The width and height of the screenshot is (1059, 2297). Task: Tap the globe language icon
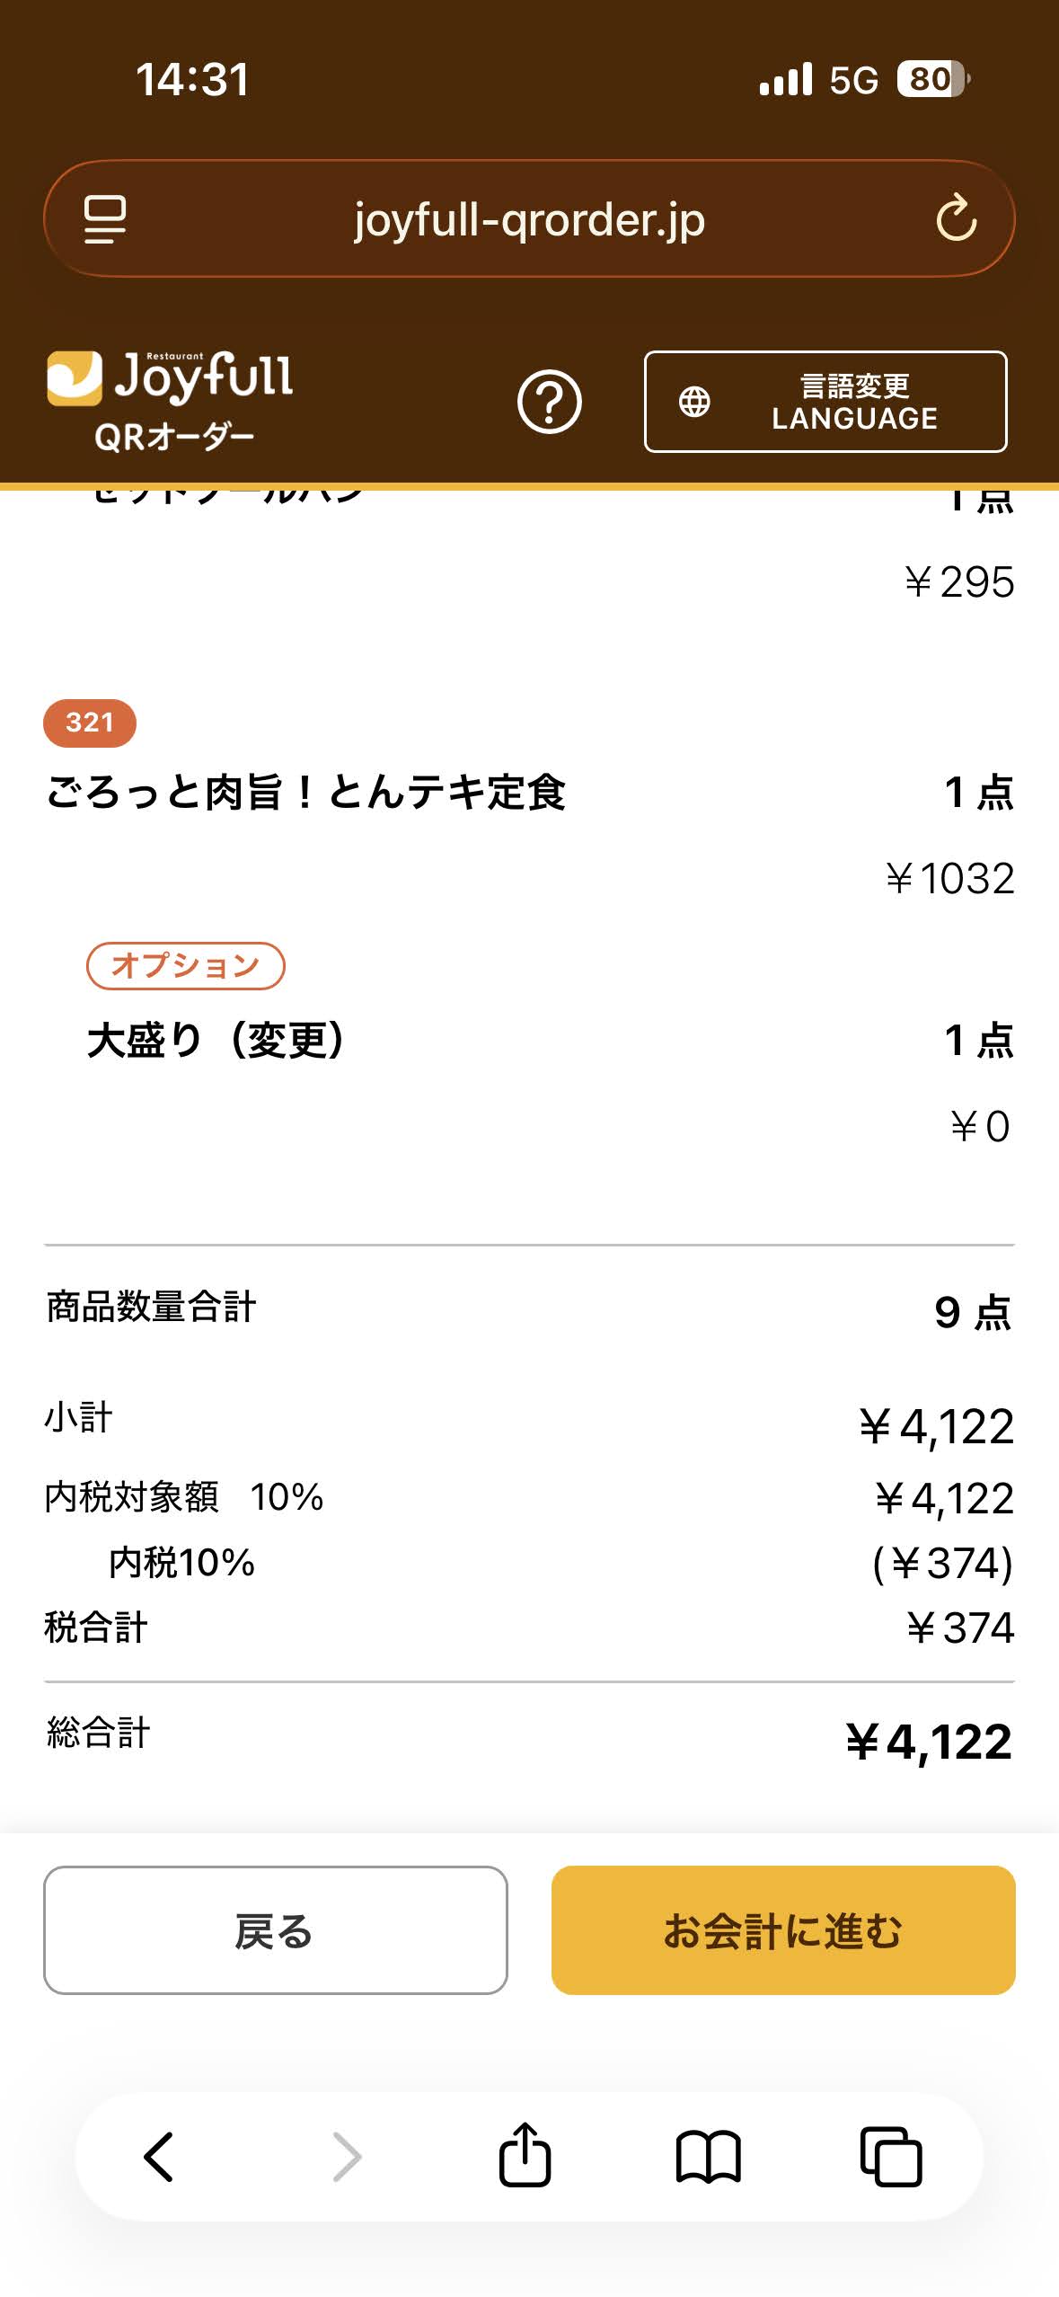tap(694, 402)
